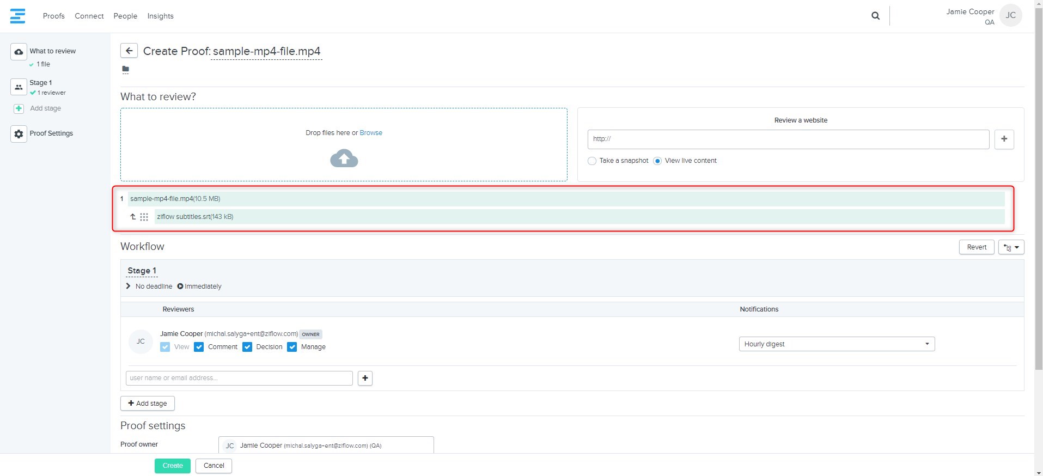This screenshot has width=1043, height=476.
Task: Open search with the magnifier icon
Action: tap(875, 16)
